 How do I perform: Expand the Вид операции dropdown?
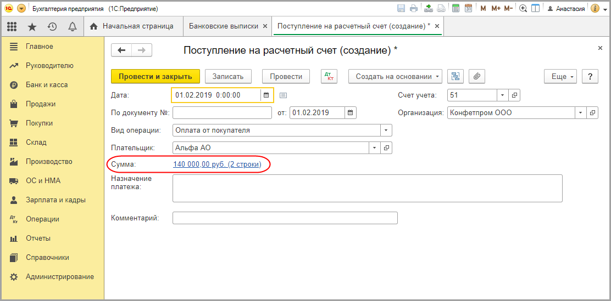point(386,130)
